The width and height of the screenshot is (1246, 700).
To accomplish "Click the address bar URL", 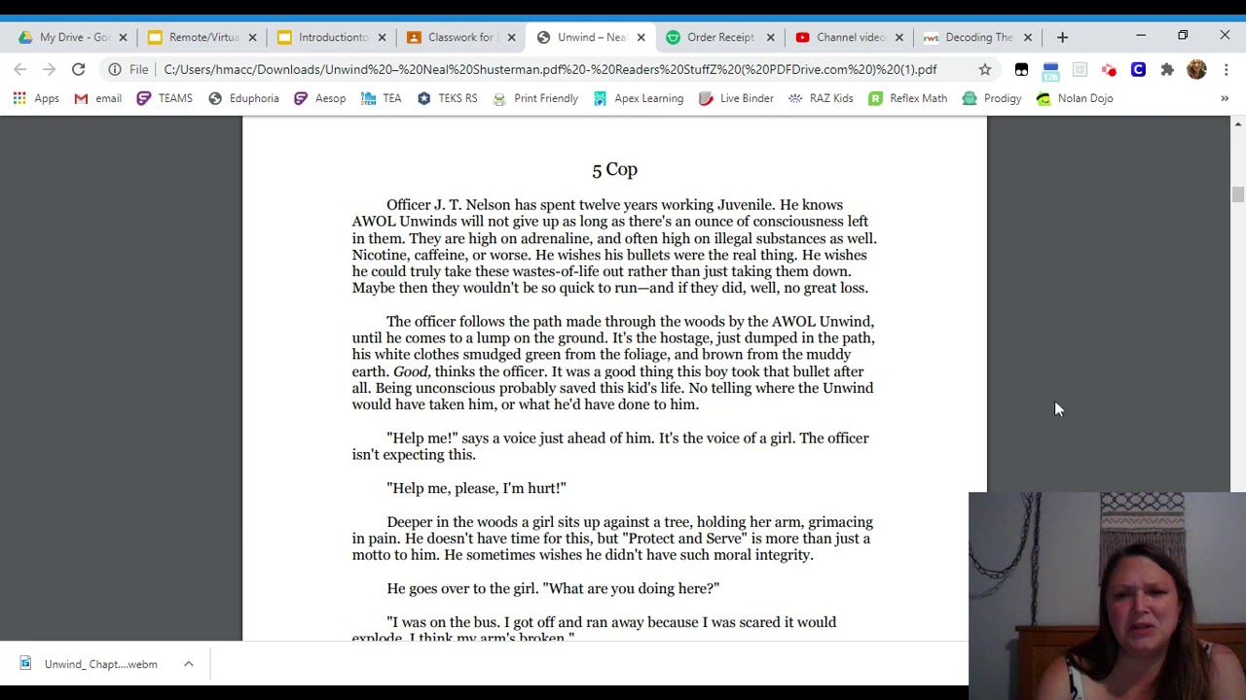I will 550,69.
